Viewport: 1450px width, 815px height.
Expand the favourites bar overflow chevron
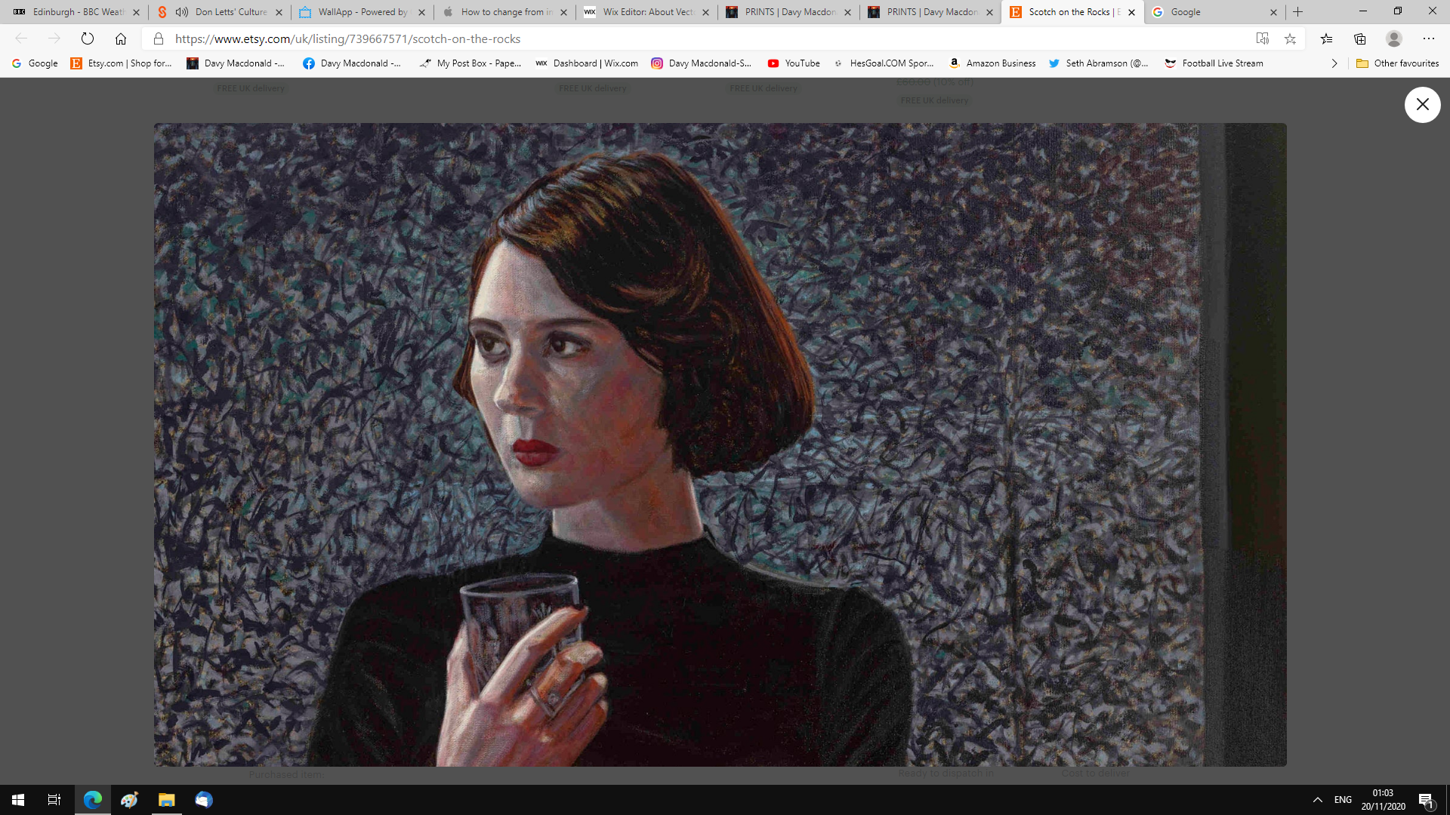pos(1334,63)
